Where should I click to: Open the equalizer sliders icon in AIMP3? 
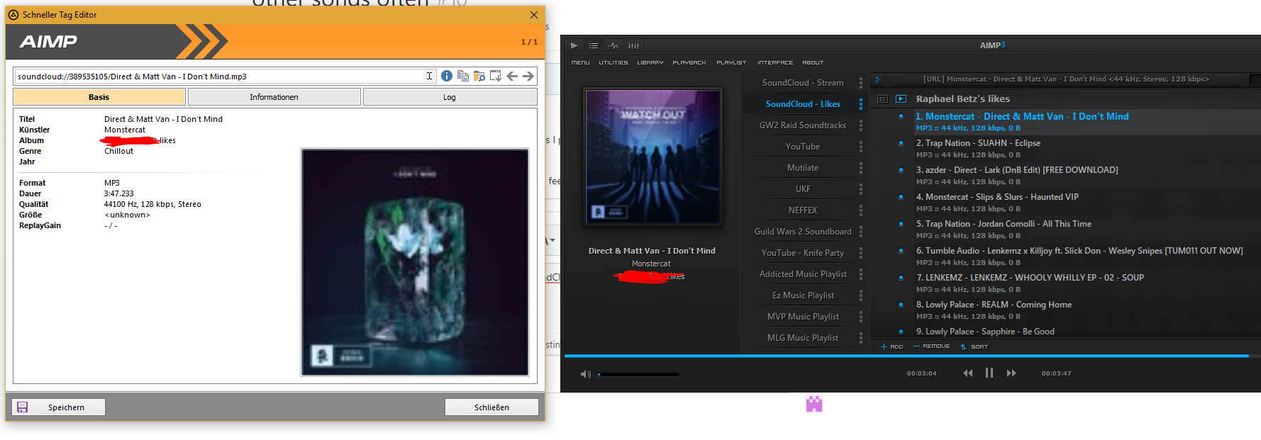coord(633,45)
